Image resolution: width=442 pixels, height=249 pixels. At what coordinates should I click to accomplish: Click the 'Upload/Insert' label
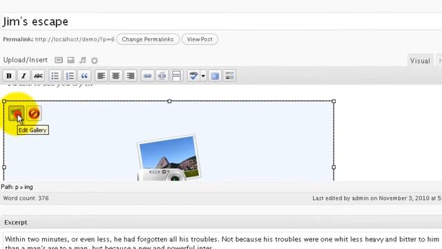point(26,60)
